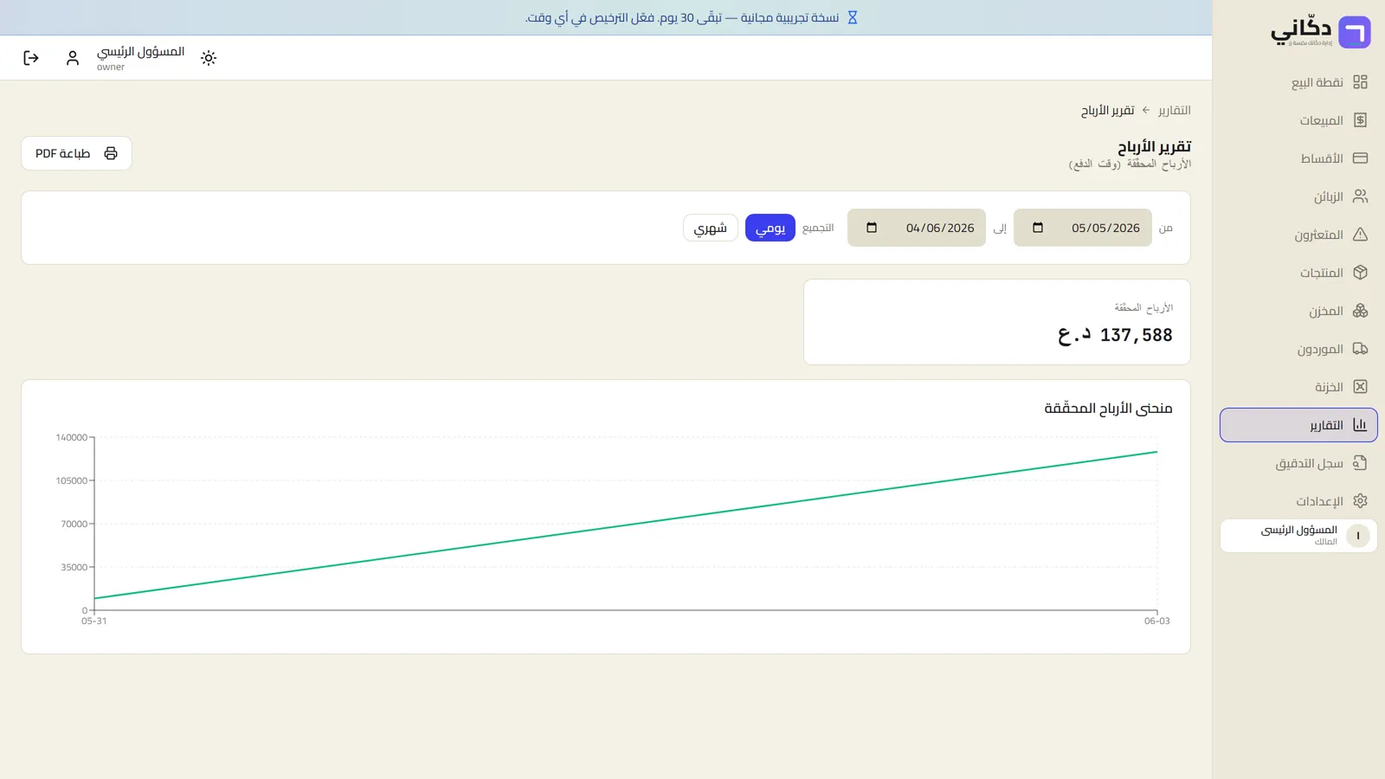This screenshot has width=1385, height=779.
Task: Select يومي daily grouping
Action: point(770,228)
